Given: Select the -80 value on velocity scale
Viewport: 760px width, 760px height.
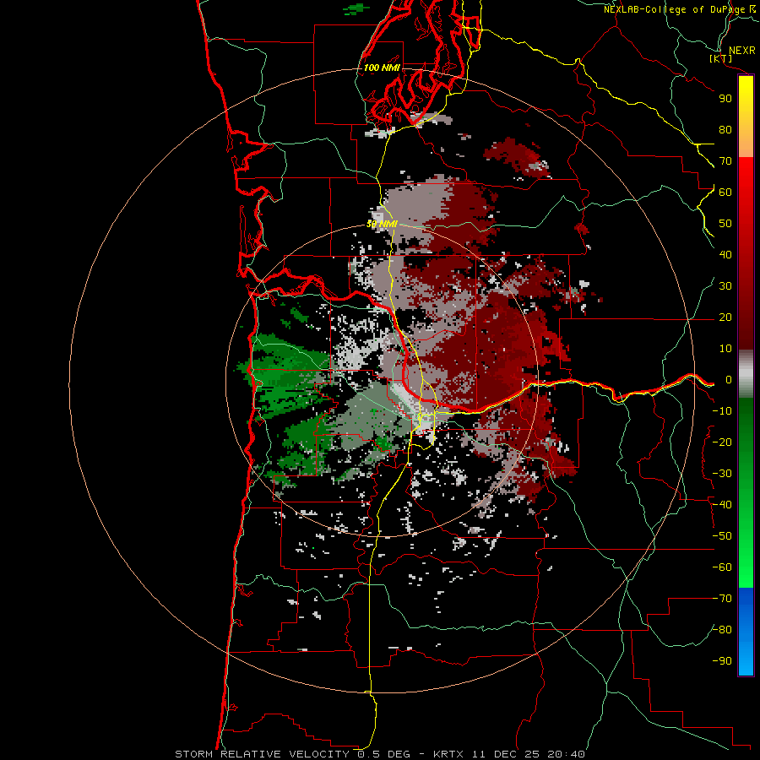Looking at the screenshot, I should pos(722,630).
